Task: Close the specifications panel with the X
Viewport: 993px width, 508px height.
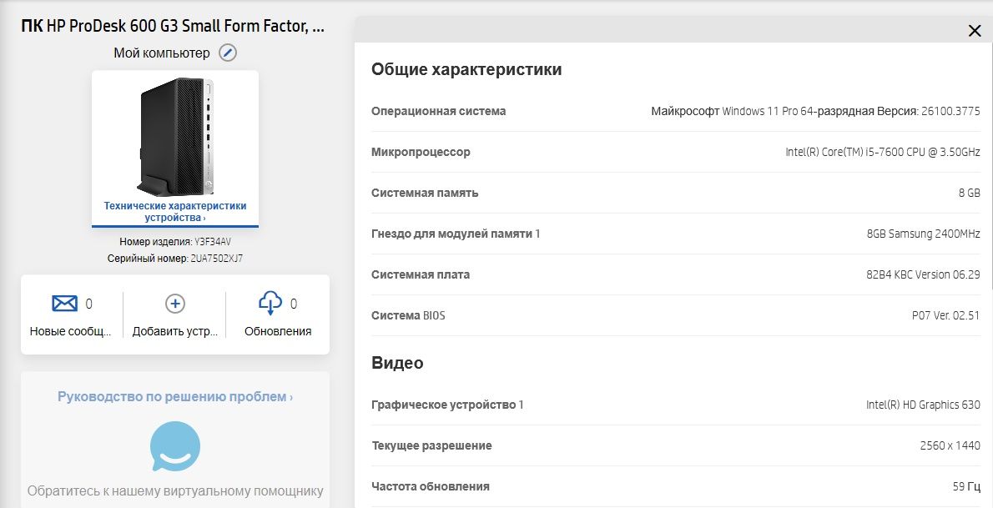Action: pyautogui.click(x=975, y=30)
